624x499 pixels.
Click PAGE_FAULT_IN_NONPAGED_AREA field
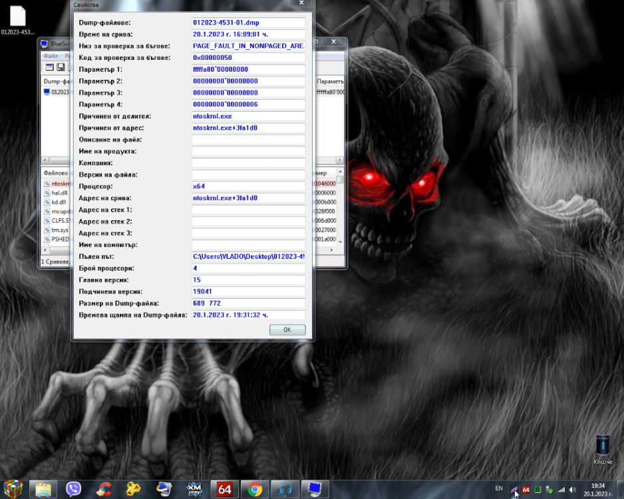248,46
